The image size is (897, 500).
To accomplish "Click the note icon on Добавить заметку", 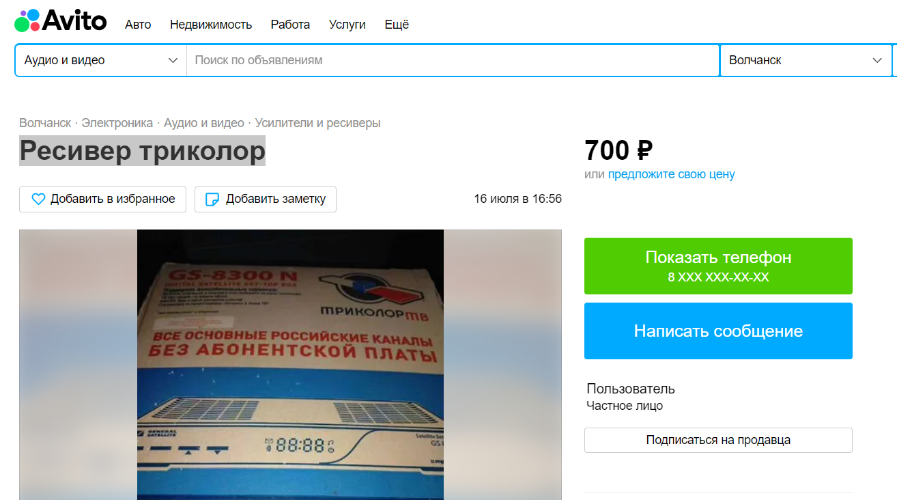I will click(x=212, y=199).
